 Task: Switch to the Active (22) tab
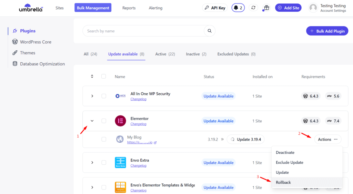point(165,54)
